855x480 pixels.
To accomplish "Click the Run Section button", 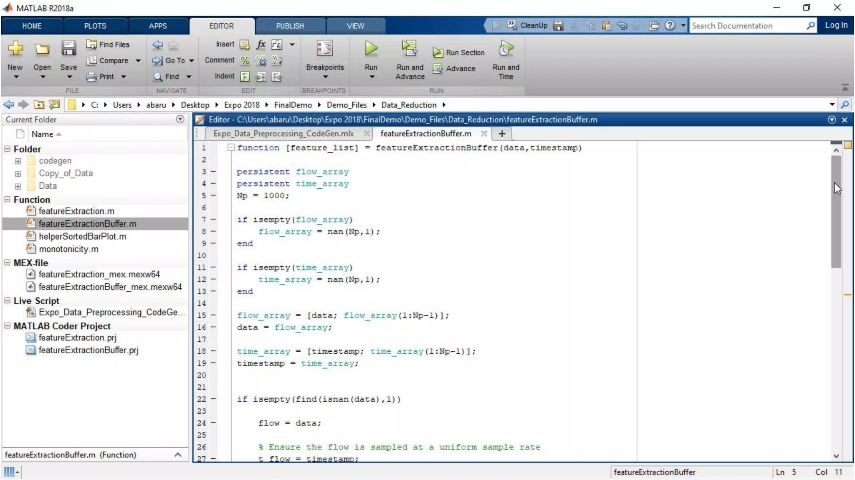I will (459, 52).
